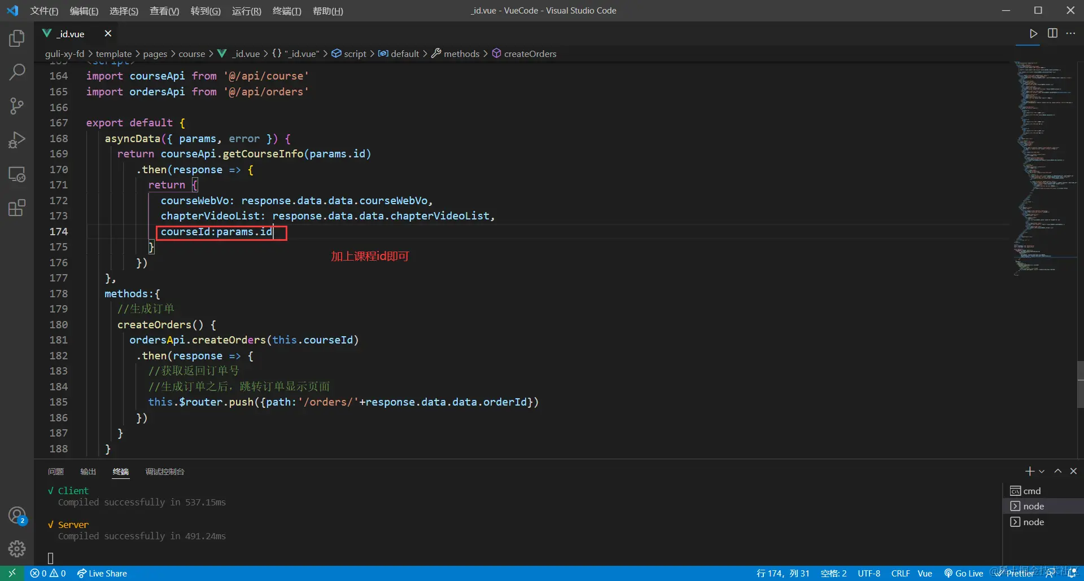This screenshot has width=1084, height=581.
Task: Open the Manage settings gear
Action: (17, 548)
